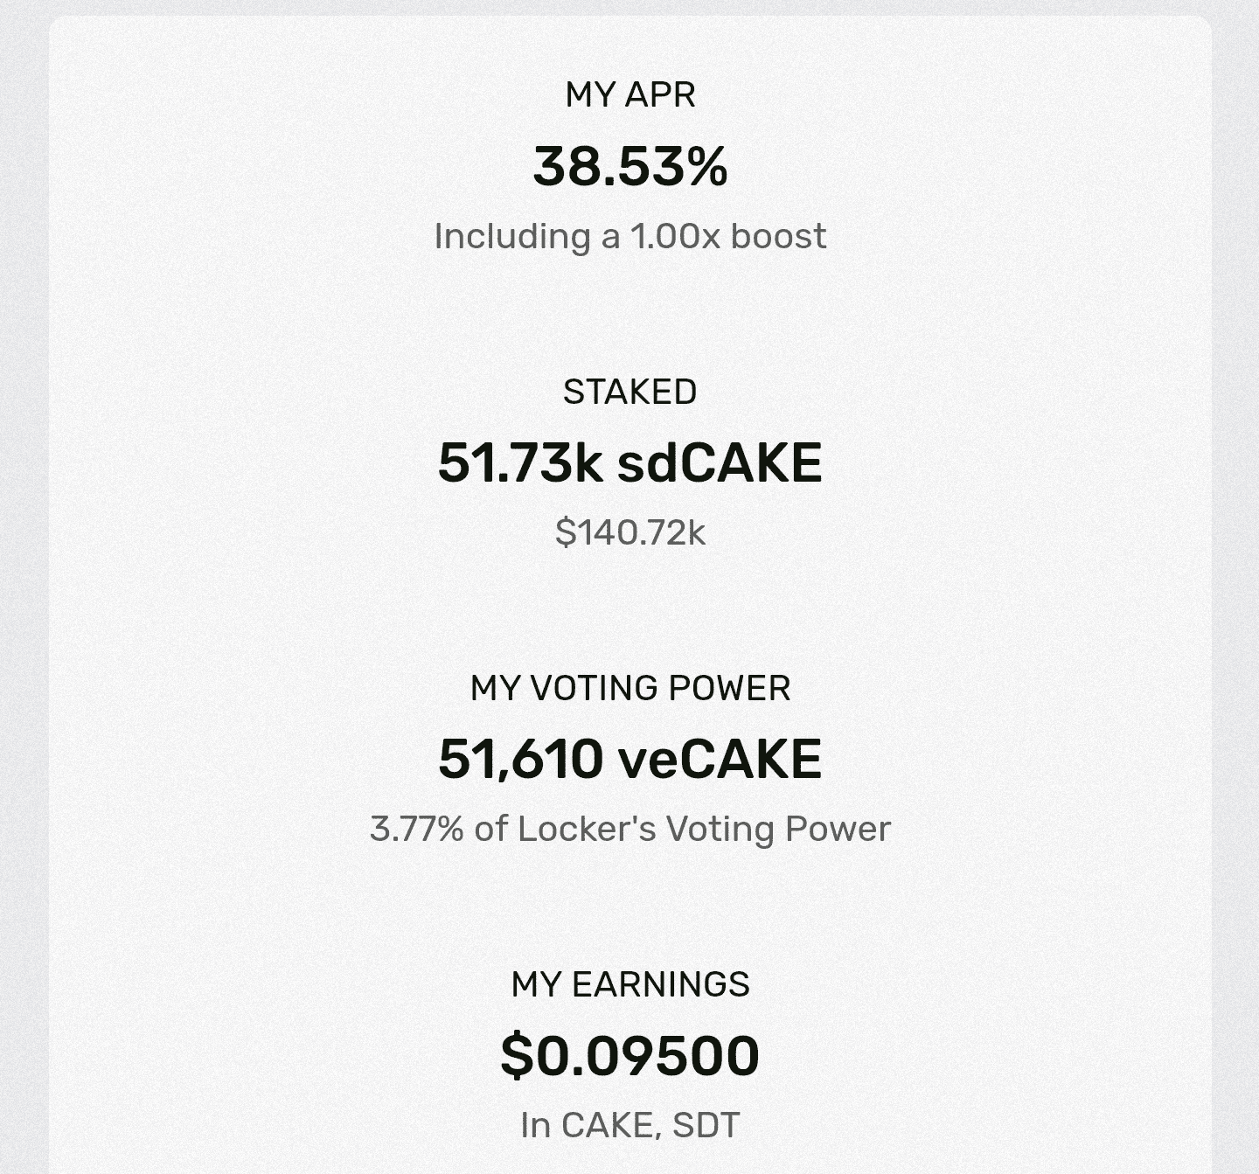1259x1174 pixels.
Task: Click the SDT token name under earnings
Action: (x=706, y=1125)
